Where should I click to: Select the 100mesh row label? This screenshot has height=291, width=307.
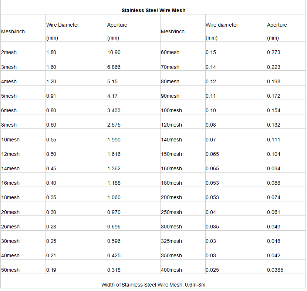[172, 110]
